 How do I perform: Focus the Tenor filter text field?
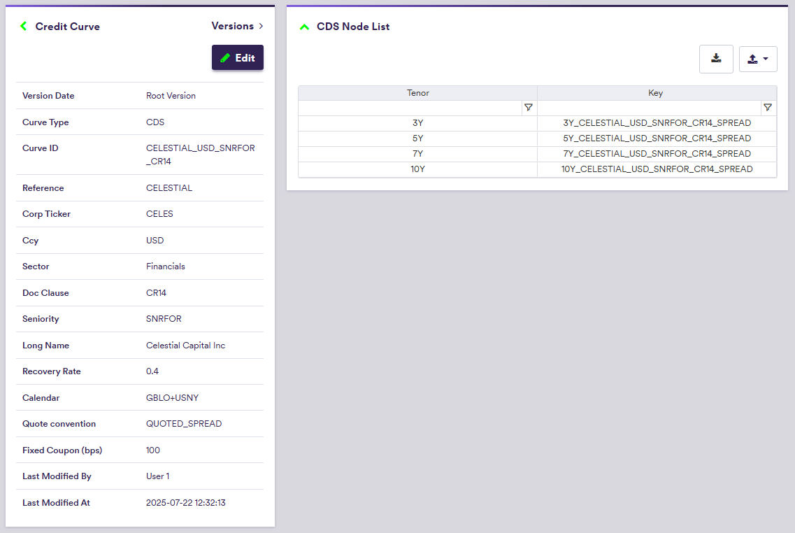pyautogui.click(x=410, y=108)
